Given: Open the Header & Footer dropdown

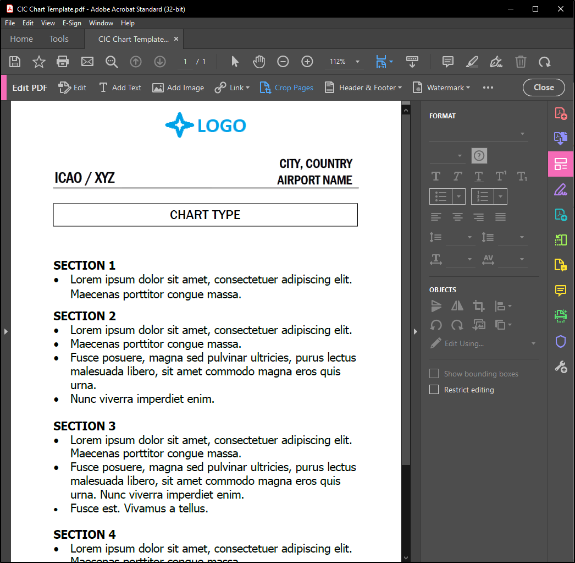Looking at the screenshot, I should coord(363,88).
